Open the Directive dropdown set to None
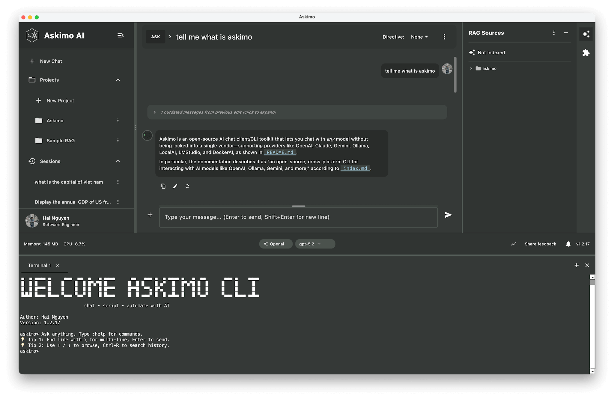The width and height of the screenshot is (614, 399). click(419, 37)
